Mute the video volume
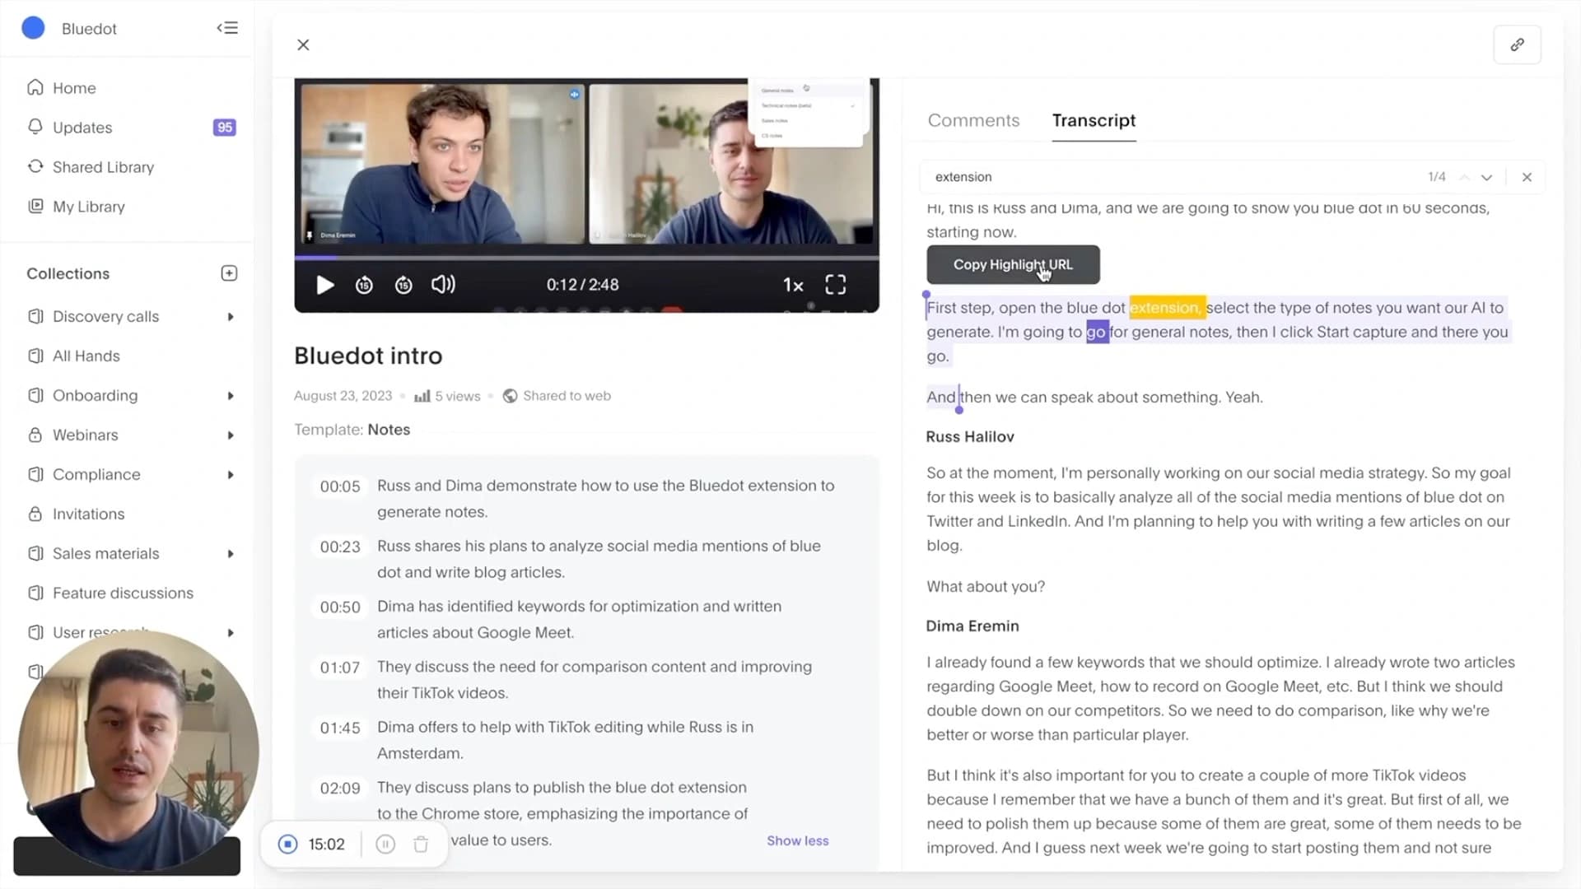The image size is (1581, 889). 443,285
